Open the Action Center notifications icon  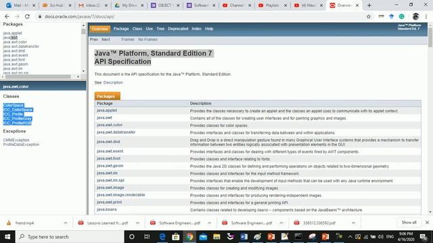pos(424,237)
